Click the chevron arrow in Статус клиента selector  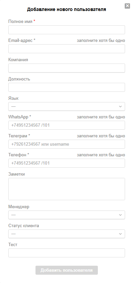tap(120, 234)
